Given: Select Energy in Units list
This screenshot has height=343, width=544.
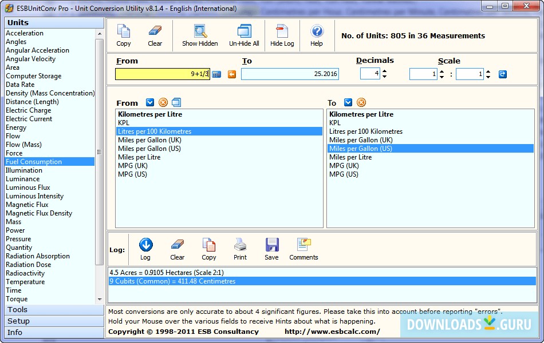Looking at the screenshot, I should (x=16, y=127).
